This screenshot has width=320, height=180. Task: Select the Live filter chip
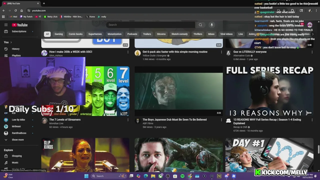[240, 34]
